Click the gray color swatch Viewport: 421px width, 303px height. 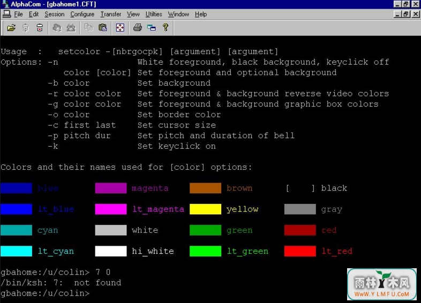pyautogui.click(x=300, y=209)
